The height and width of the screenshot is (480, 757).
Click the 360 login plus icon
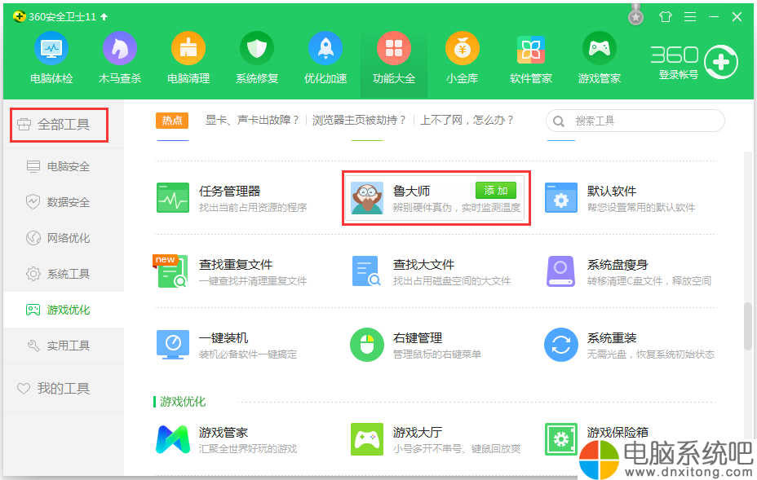coord(721,62)
